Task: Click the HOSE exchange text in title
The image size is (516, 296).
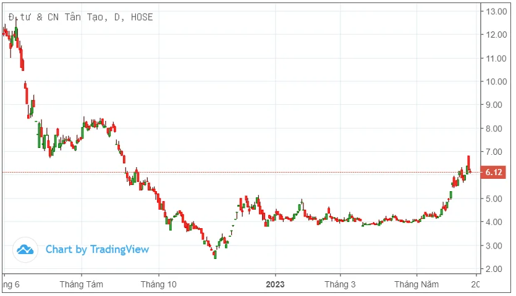Action: tap(142, 17)
